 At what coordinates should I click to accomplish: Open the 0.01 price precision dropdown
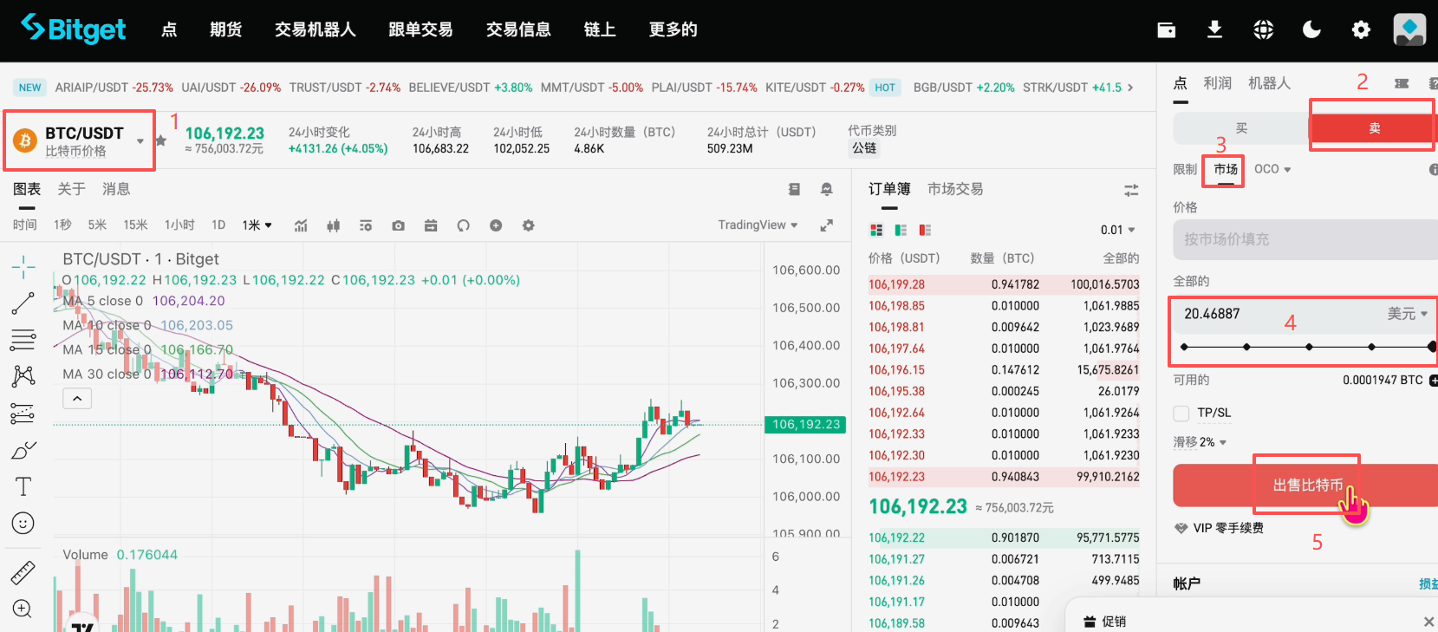[1117, 230]
